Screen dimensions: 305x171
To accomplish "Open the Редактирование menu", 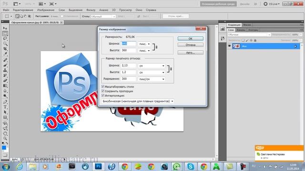I will pyautogui.click(x=23, y=10).
